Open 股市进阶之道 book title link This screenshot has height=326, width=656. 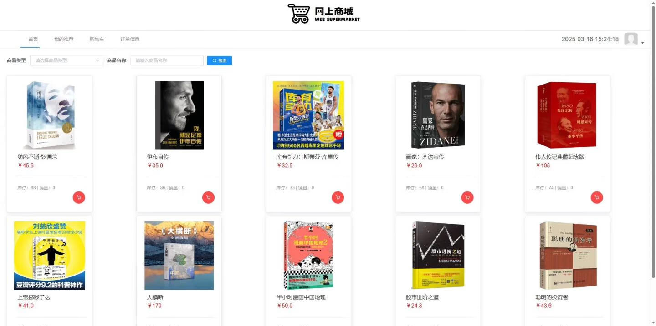[422, 297]
